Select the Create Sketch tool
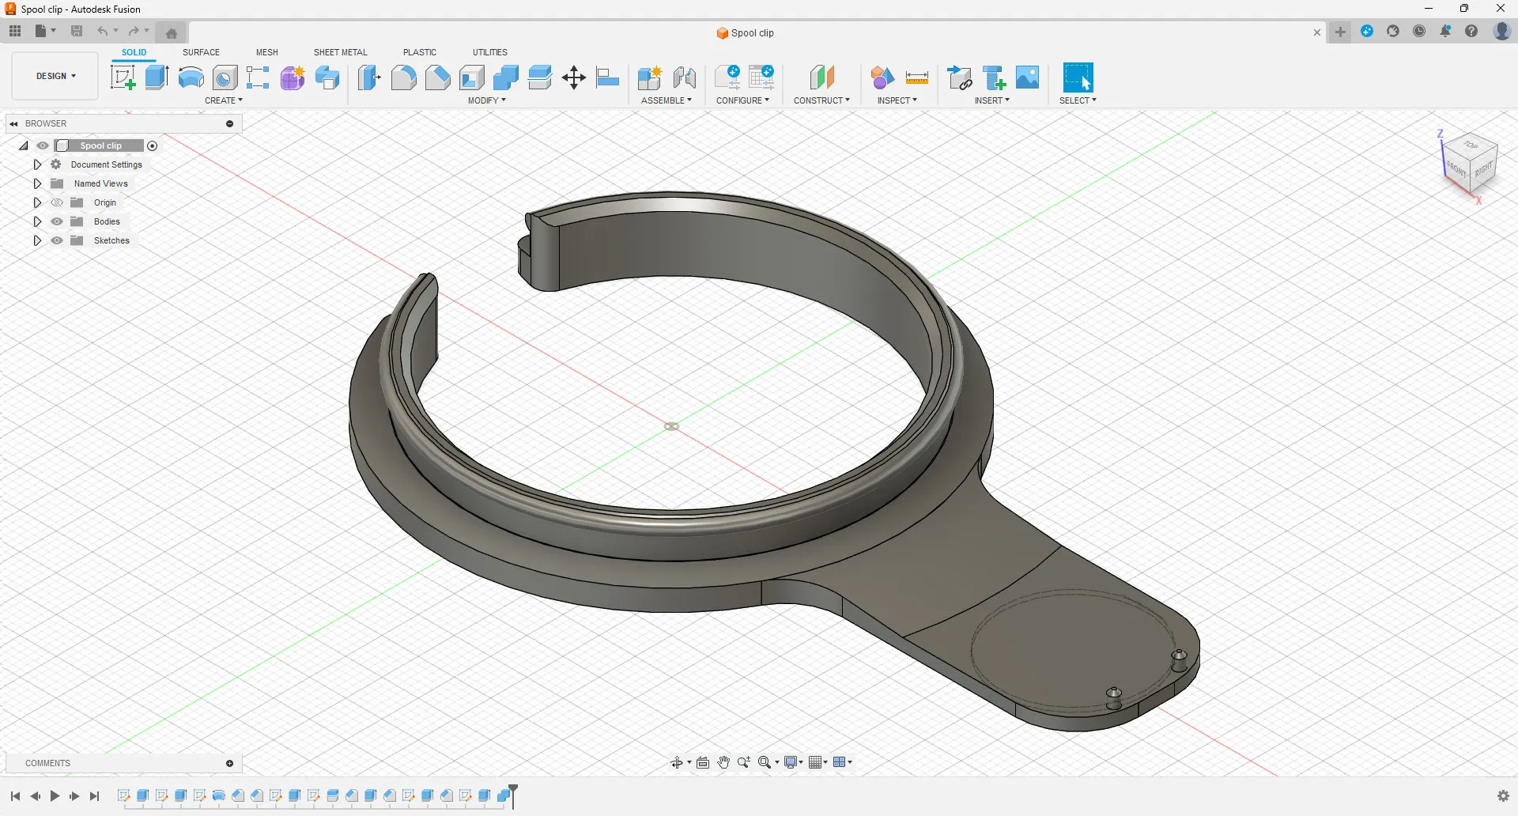This screenshot has height=816, width=1518. (x=123, y=77)
